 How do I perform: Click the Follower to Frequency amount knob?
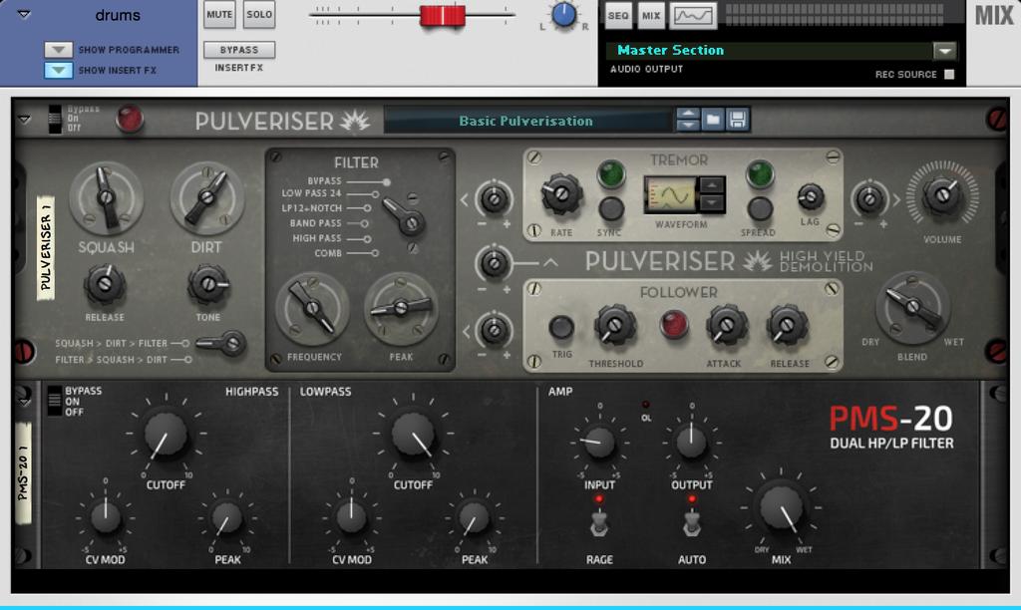pos(495,330)
